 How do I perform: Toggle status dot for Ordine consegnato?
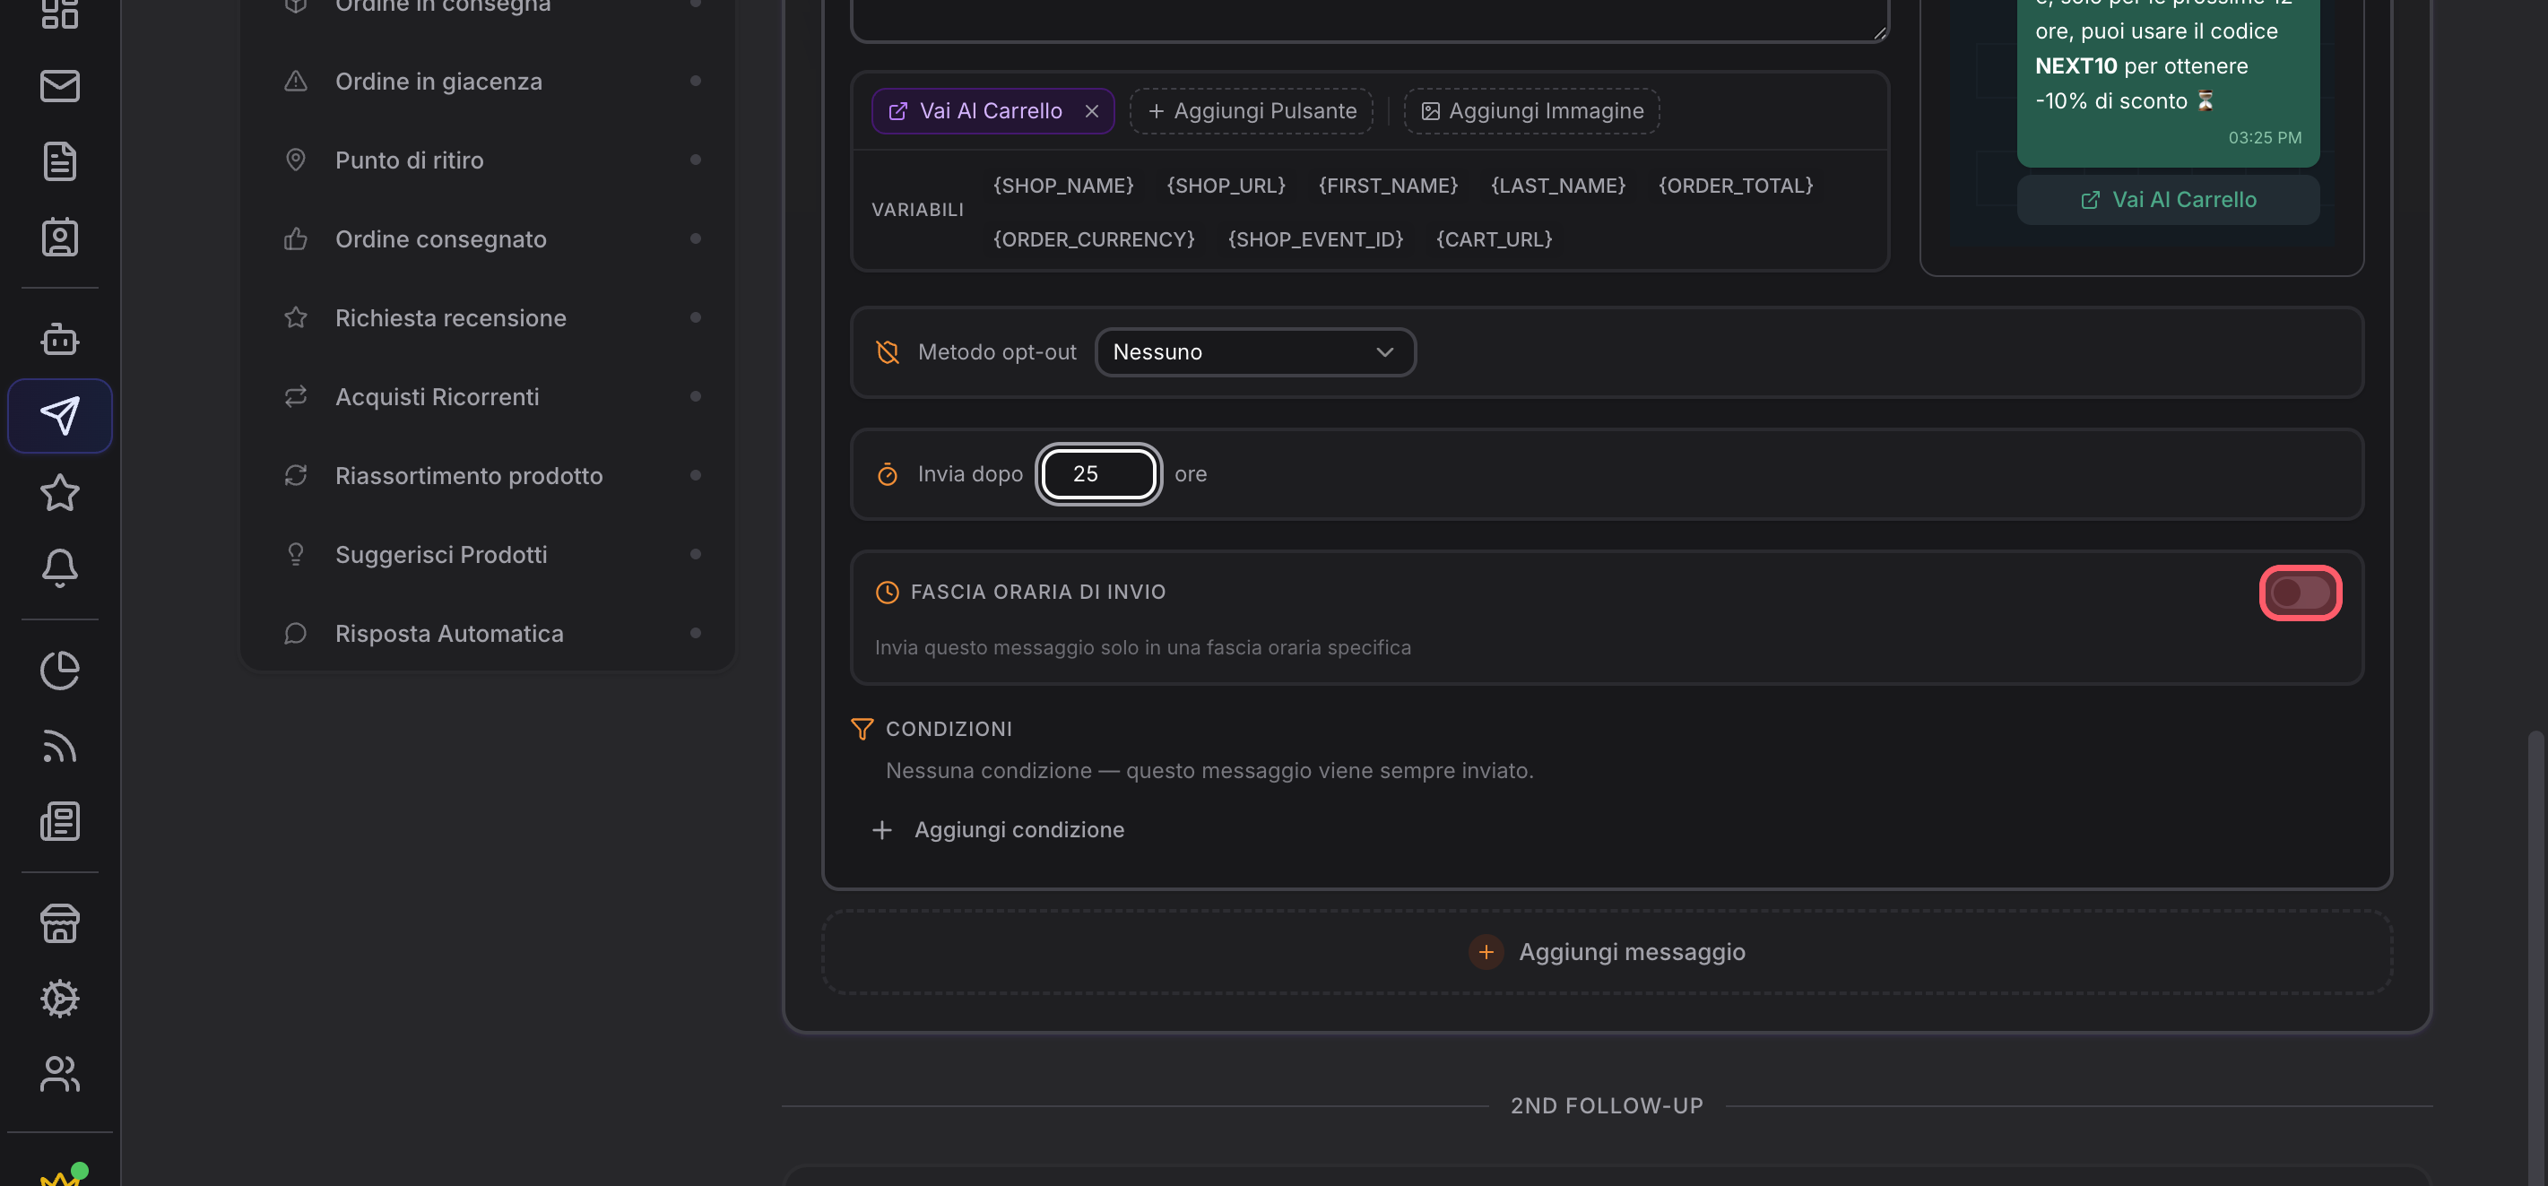point(696,238)
